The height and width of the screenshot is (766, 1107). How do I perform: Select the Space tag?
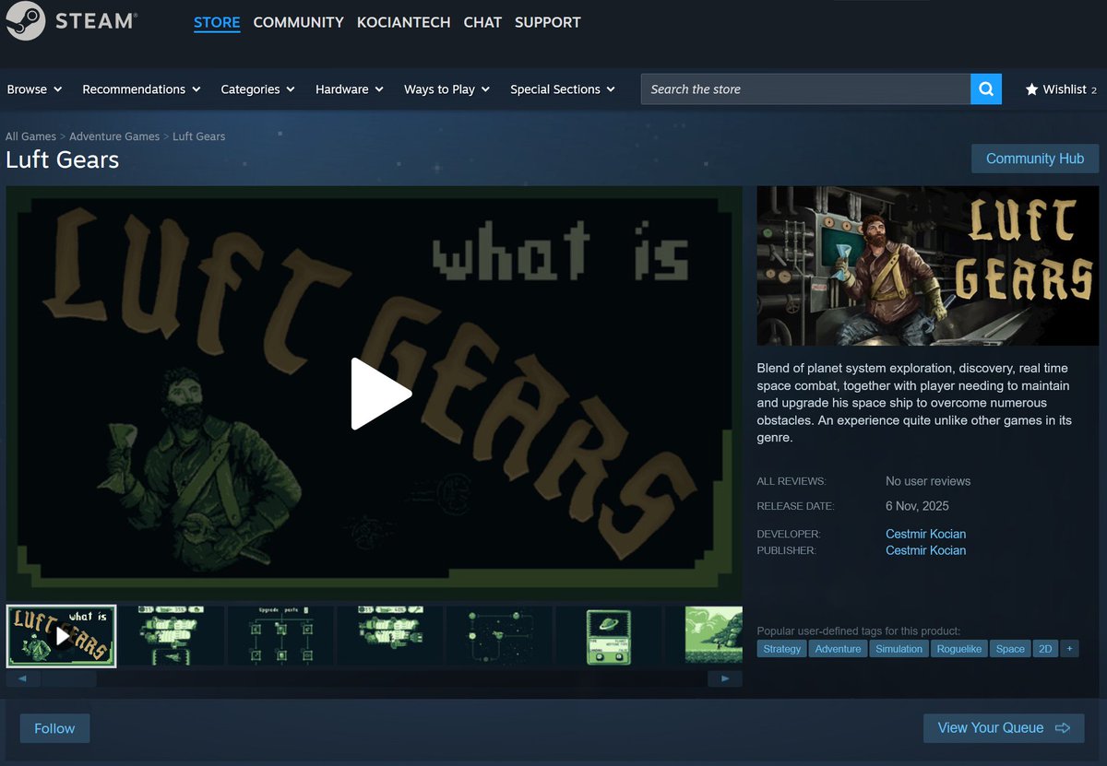[x=1010, y=649]
